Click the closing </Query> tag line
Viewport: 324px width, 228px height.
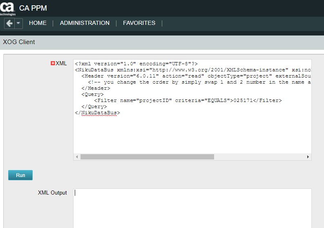[94, 107]
